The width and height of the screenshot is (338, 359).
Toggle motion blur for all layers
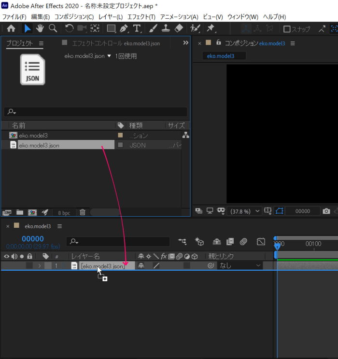pos(243,241)
